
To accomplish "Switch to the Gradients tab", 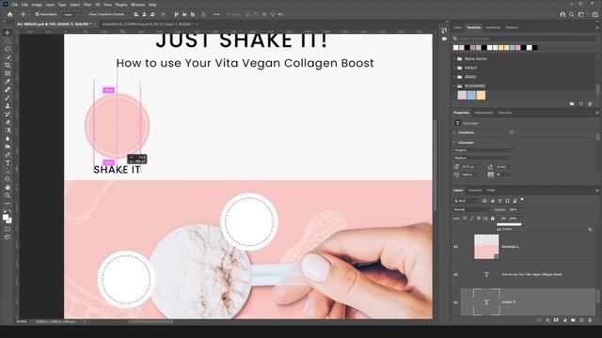I will point(493,27).
